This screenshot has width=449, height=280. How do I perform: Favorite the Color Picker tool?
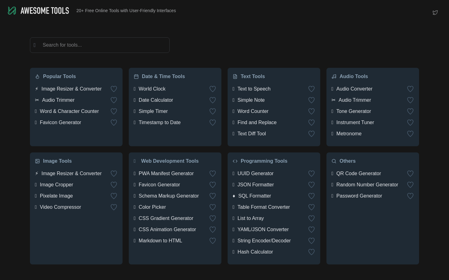tap(213, 207)
